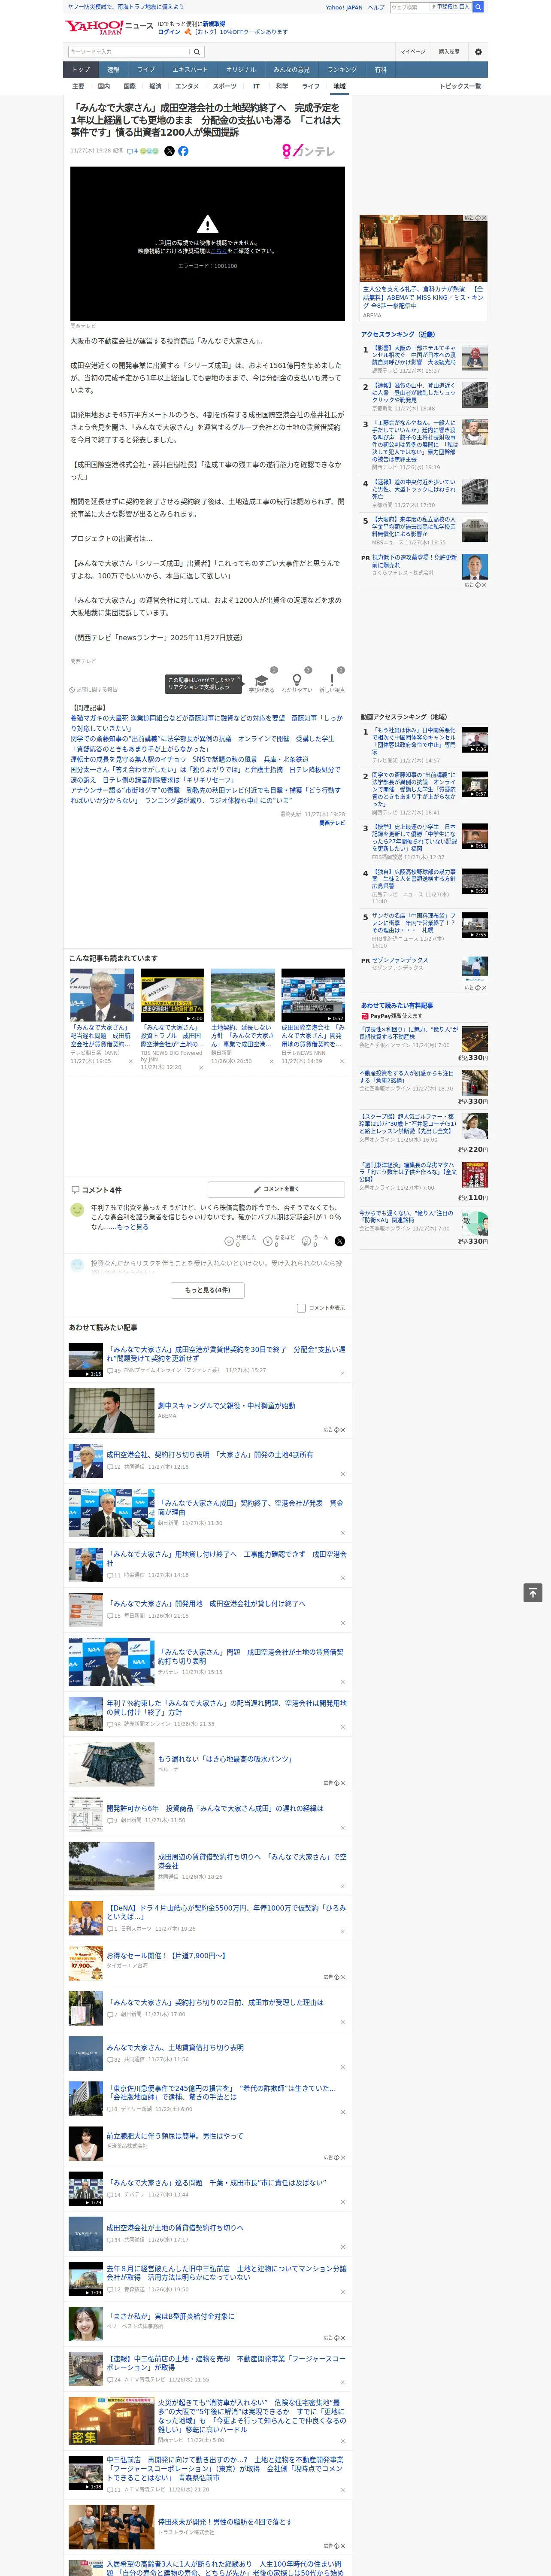Click the 記事に関する報告 report icon link

(x=94, y=689)
